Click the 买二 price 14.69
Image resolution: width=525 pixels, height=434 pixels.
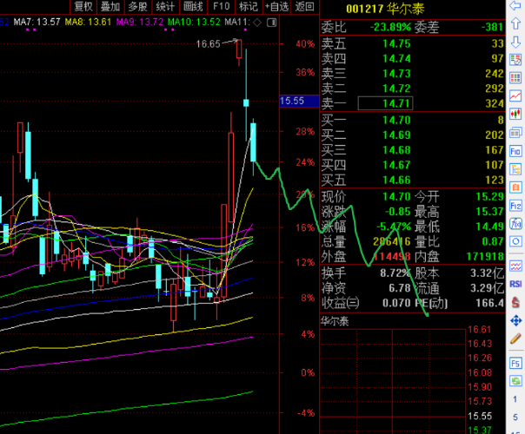(x=396, y=135)
